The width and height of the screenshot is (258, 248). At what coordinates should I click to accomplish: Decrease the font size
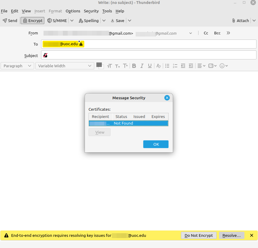[117, 66]
